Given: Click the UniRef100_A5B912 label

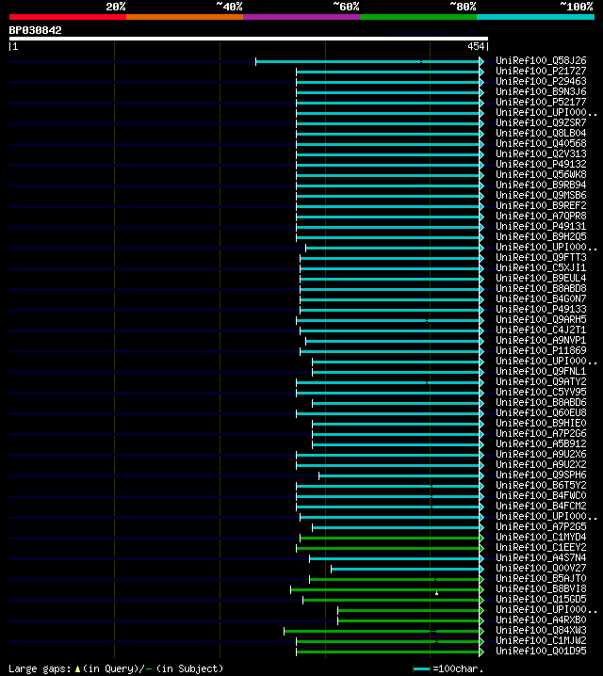Looking at the screenshot, I should pyautogui.click(x=541, y=443).
